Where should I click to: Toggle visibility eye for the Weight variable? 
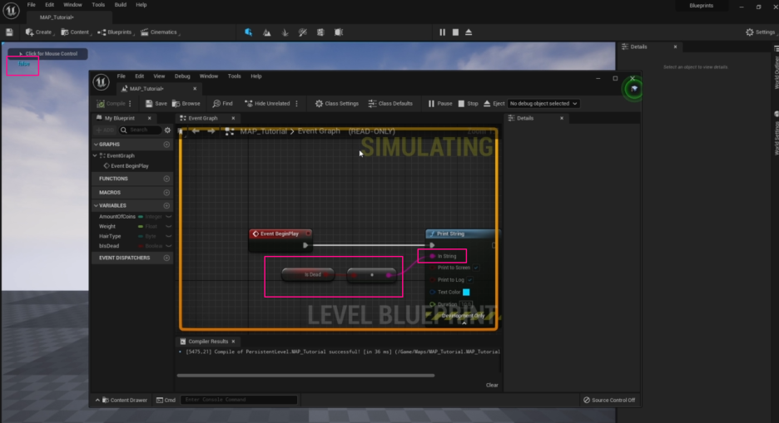point(168,227)
